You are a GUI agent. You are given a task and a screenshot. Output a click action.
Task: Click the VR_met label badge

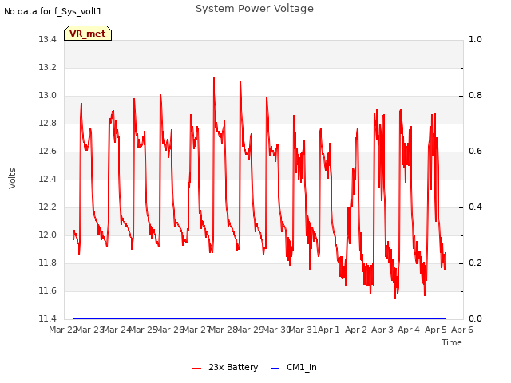[88, 34]
